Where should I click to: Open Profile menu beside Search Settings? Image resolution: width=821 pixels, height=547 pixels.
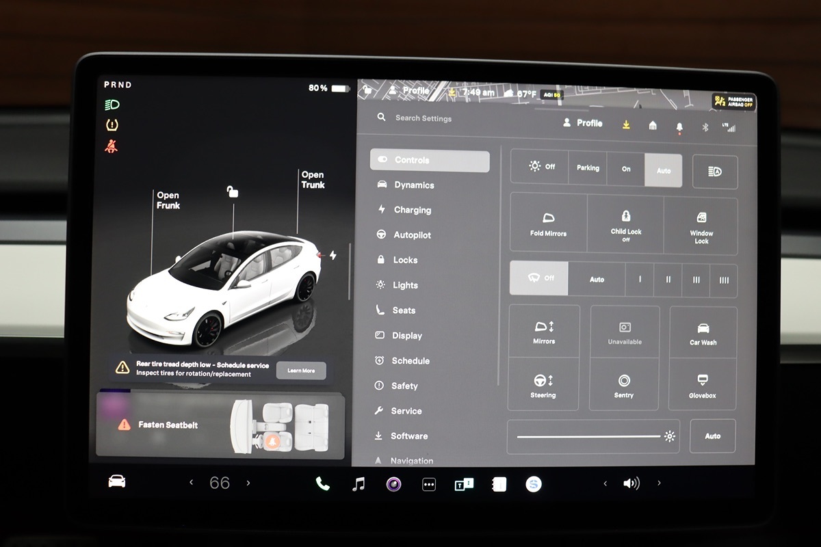click(582, 123)
